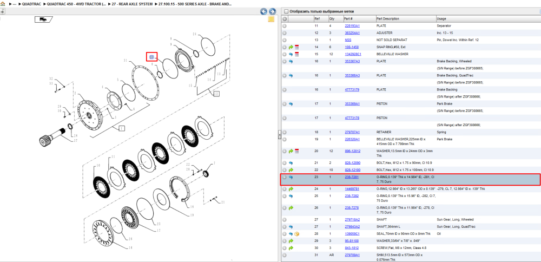Open part number link 363254A1
The height and width of the screenshot is (262, 541).
(x=352, y=33)
